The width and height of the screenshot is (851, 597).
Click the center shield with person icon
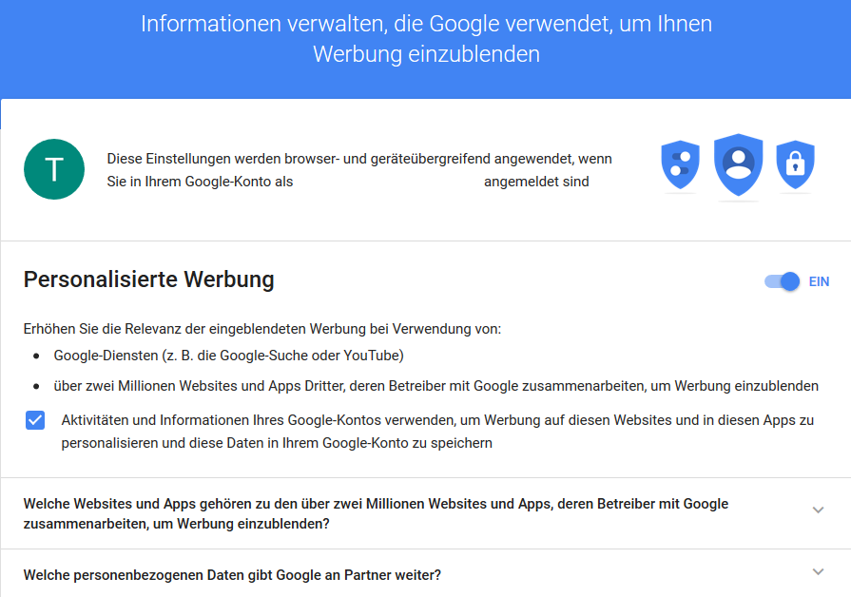[x=738, y=164]
